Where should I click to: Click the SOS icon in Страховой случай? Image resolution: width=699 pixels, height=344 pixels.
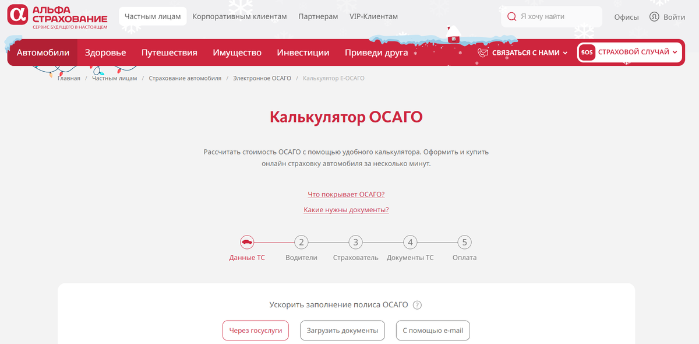pyautogui.click(x=587, y=52)
